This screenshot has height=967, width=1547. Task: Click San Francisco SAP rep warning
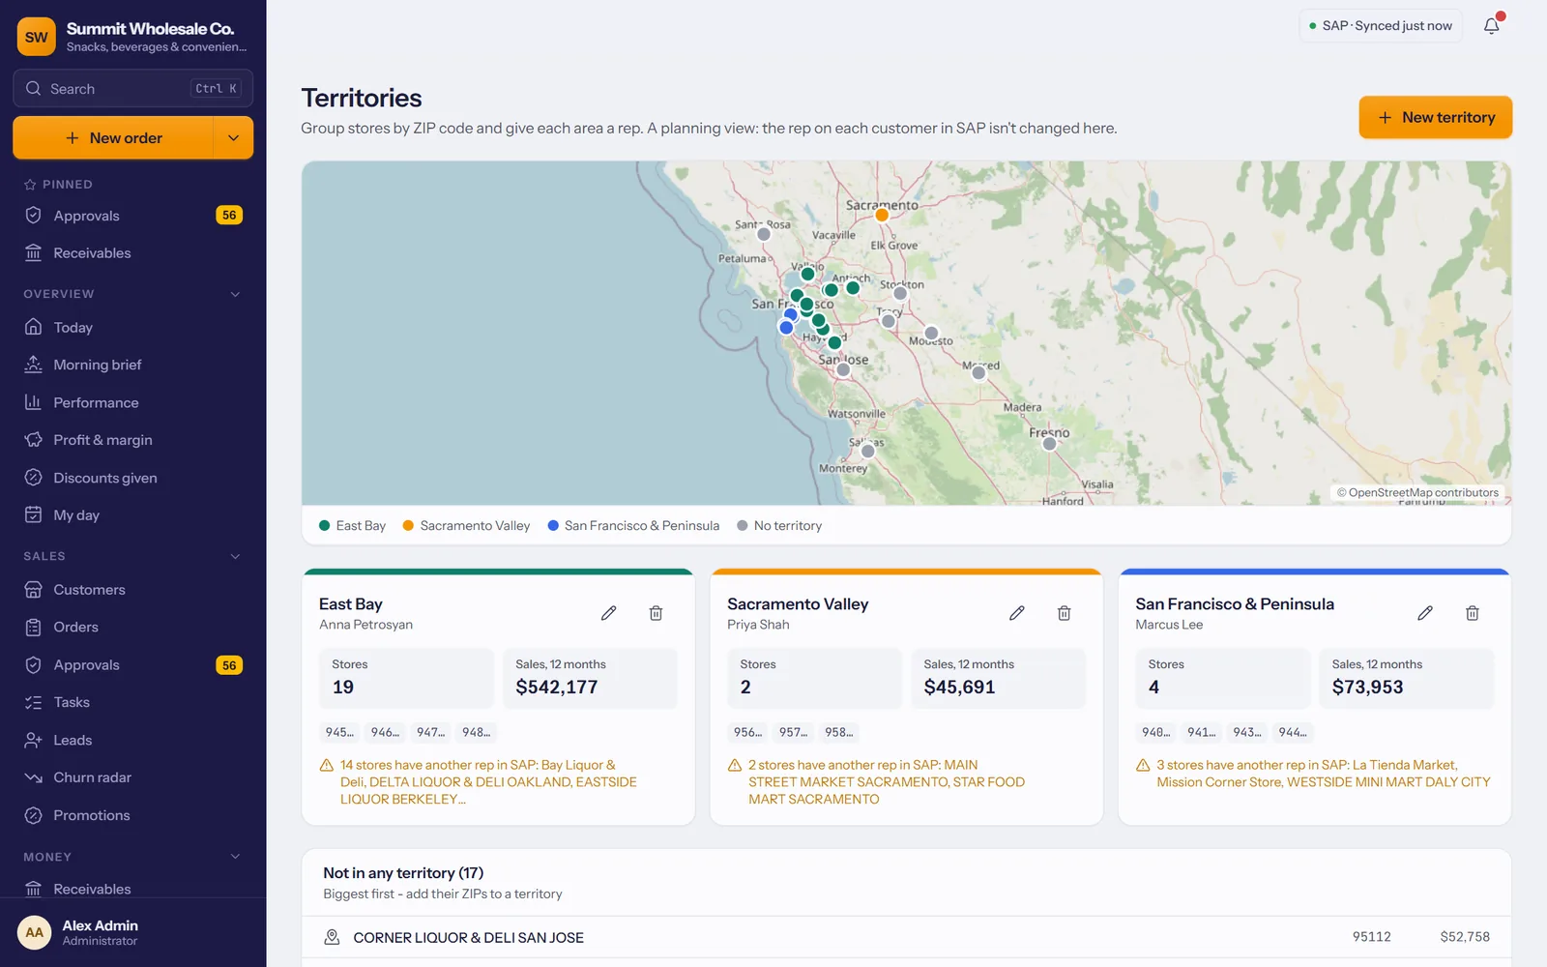pyautogui.click(x=1313, y=774)
